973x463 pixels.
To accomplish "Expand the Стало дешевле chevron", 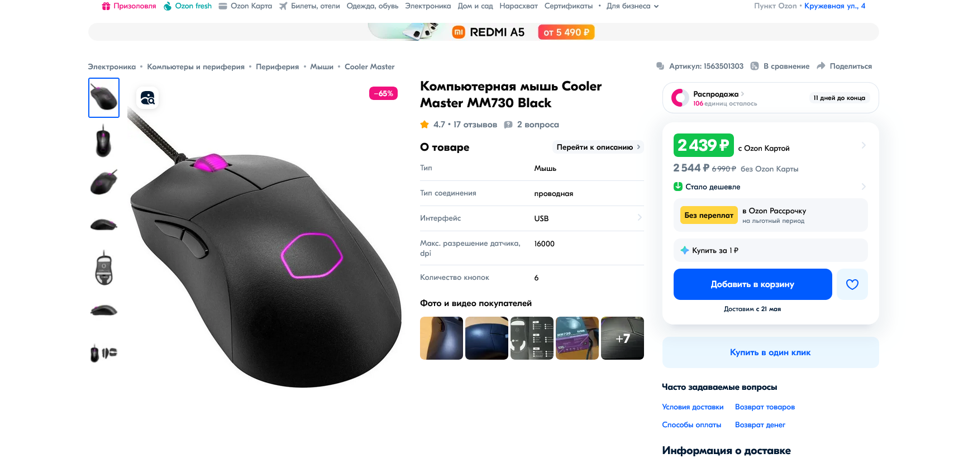I will point(864,187).
